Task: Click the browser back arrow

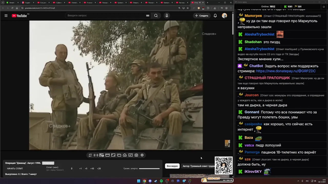Action: coord(3,8)
